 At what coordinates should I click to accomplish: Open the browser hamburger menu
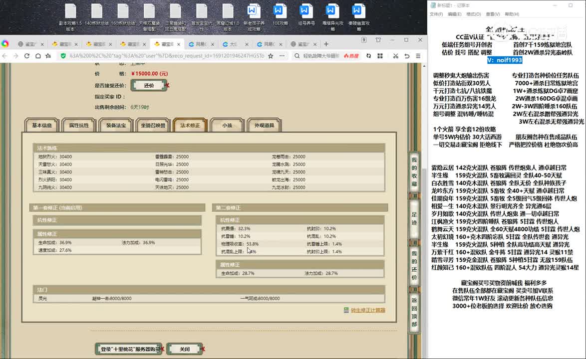pyautogui.click(x=418, y=56)
